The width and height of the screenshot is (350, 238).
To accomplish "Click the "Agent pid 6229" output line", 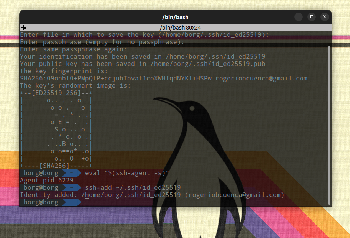I will [x=46, y=180].
